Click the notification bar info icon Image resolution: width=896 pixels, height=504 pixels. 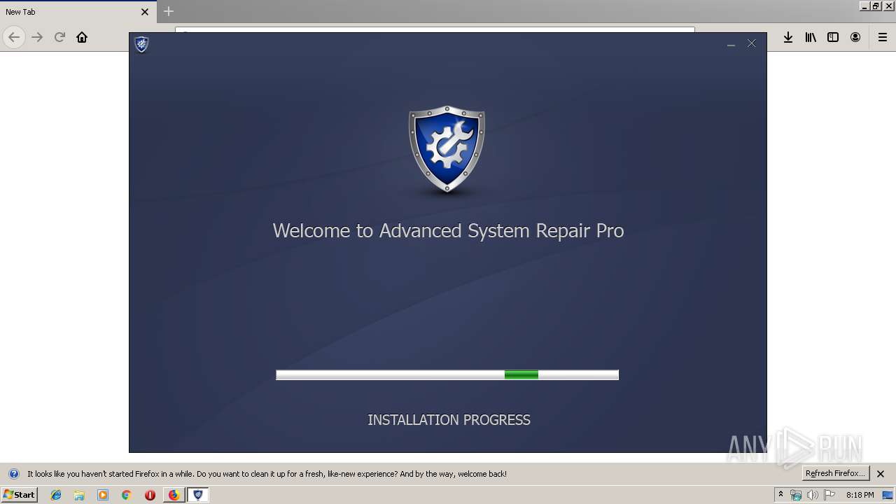point(13,474)
